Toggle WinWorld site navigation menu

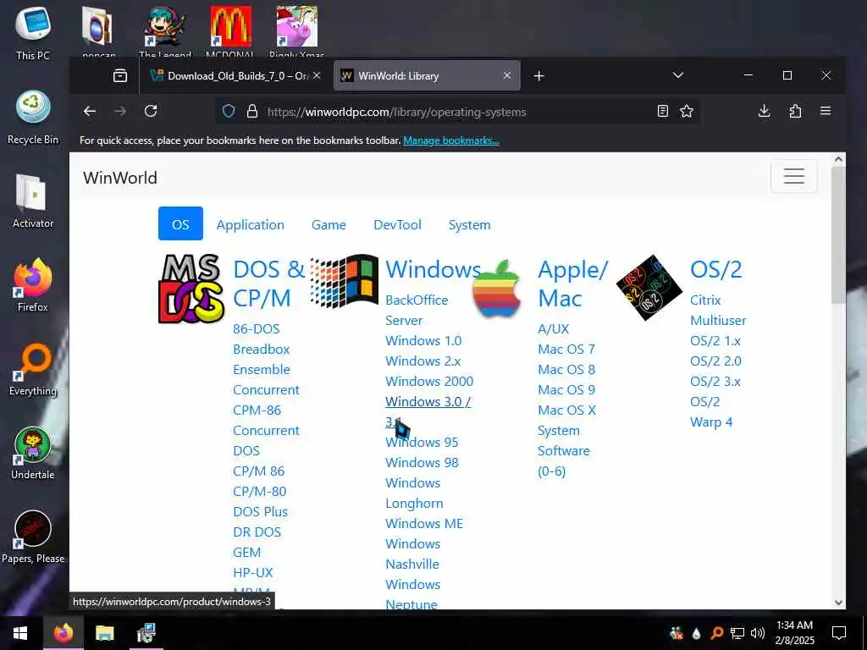click(793, 176)
